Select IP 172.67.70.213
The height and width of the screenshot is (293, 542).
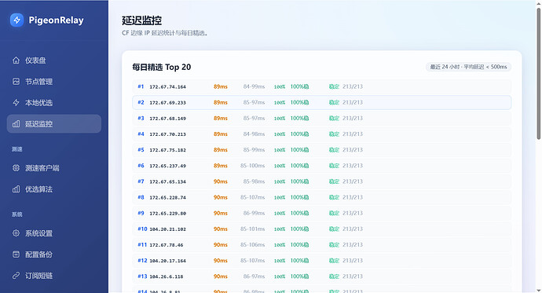(x=167, y=134)
